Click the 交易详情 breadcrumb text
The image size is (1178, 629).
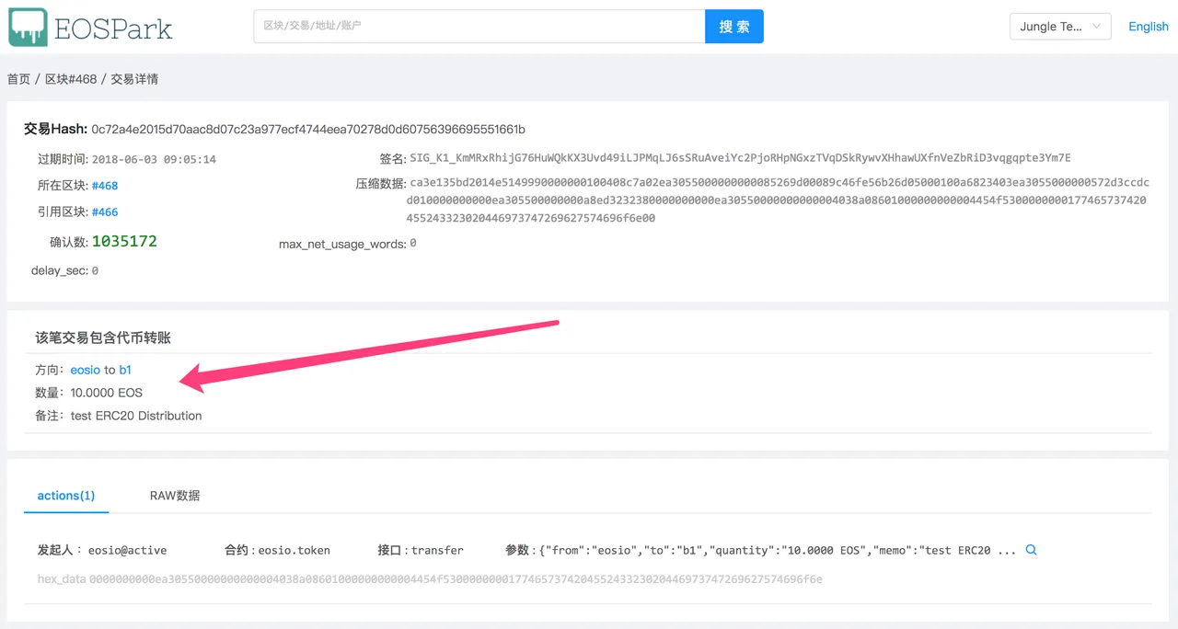pyautogui.click(x=134, y=79)
